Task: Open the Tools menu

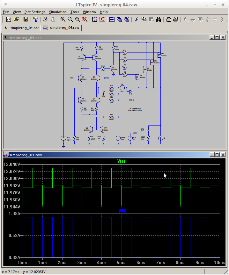Action: point(75,12)
